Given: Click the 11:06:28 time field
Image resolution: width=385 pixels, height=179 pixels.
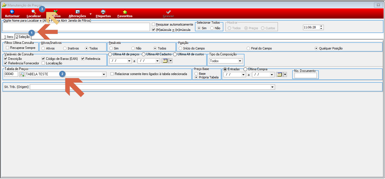Looking at the screenshot, I should [311, 27].
